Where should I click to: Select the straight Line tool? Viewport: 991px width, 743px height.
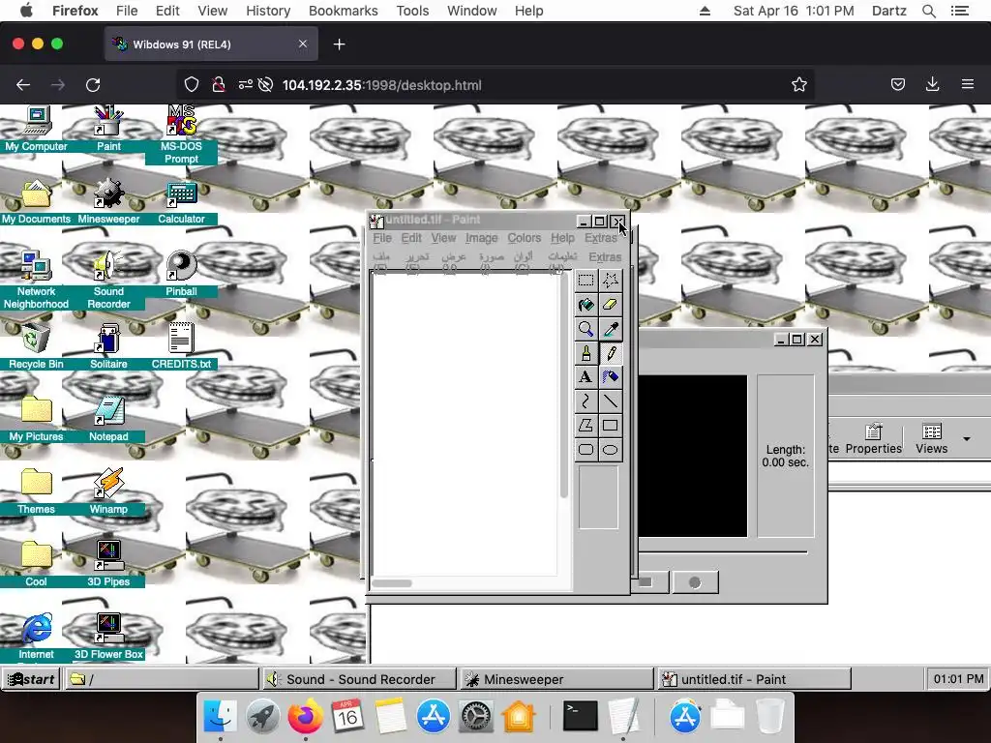click(x=611, y=401)
